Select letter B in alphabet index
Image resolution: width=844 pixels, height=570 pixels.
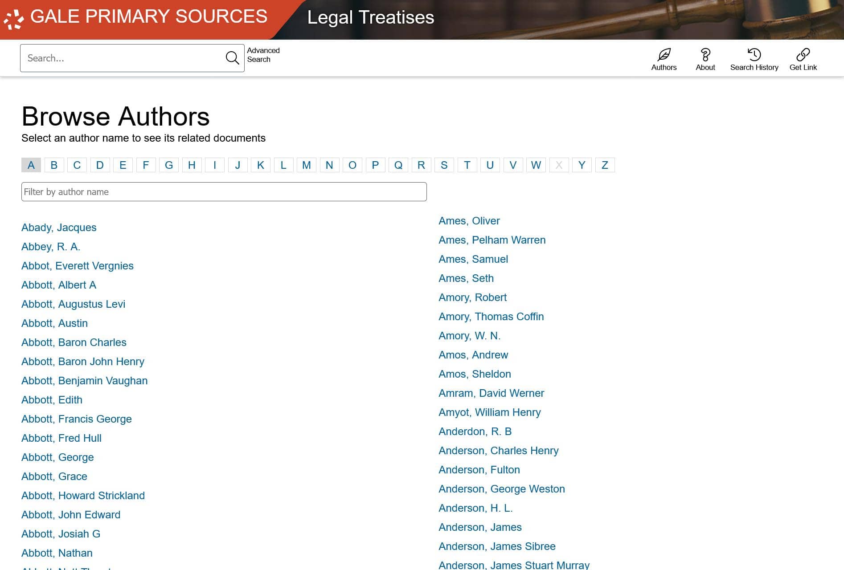[x=54, y=165]
